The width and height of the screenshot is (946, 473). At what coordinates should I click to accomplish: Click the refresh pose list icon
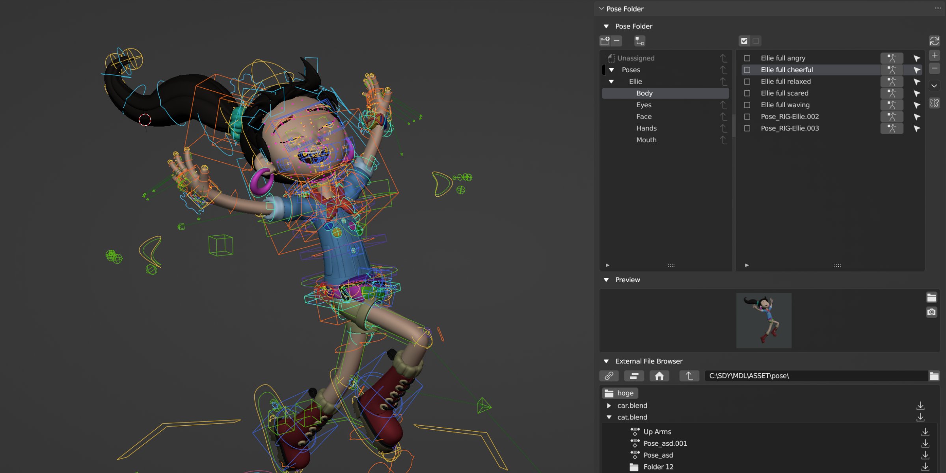(934, 41)
